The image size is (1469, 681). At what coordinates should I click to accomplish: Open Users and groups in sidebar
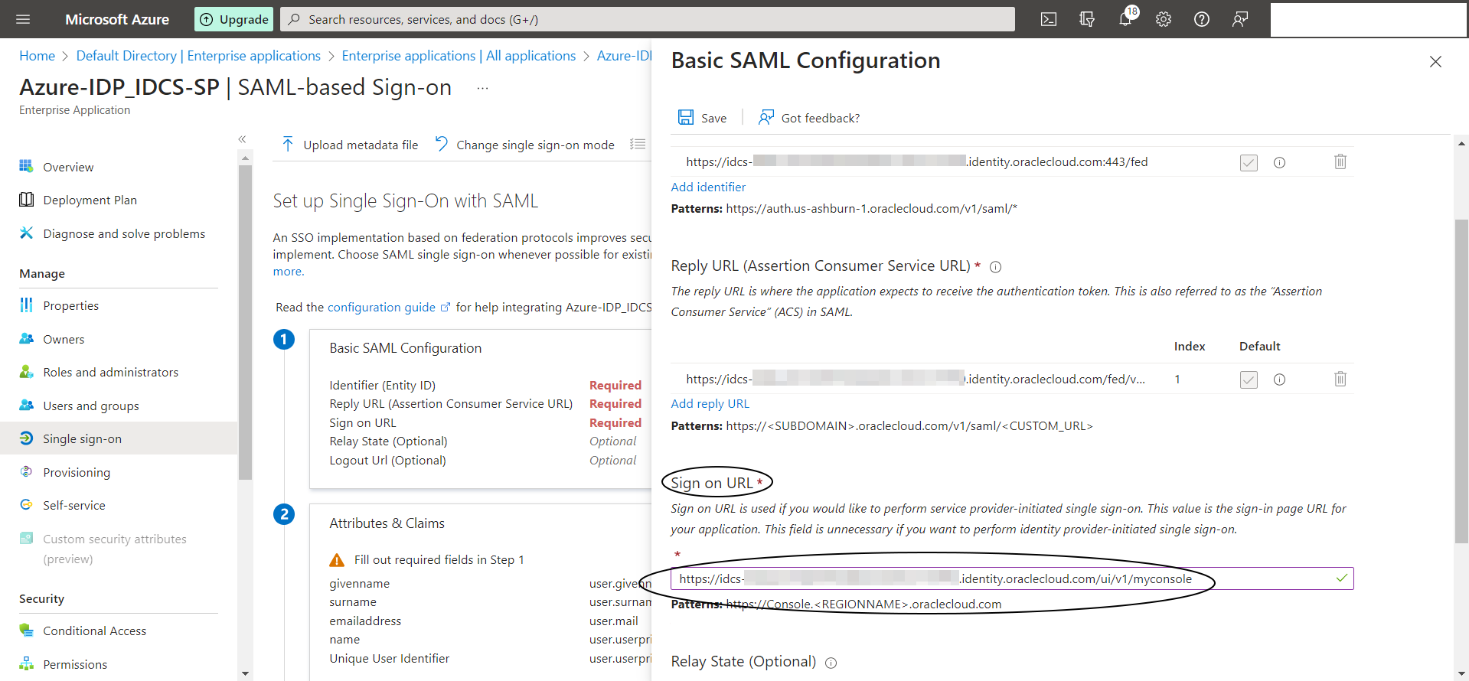coord(91,406)
